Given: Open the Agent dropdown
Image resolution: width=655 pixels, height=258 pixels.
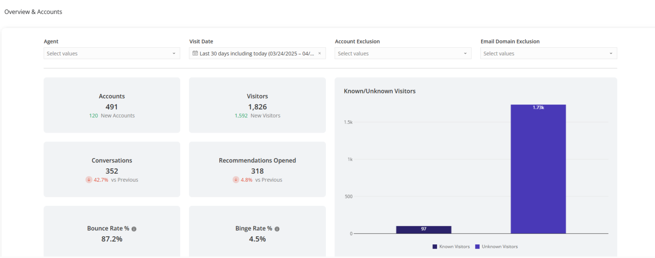Looking at the screenshot, I should pyautogui.click(x=111, y=53).
